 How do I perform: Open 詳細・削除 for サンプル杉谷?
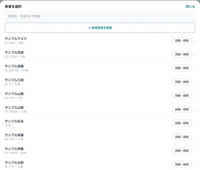[182, 123]
